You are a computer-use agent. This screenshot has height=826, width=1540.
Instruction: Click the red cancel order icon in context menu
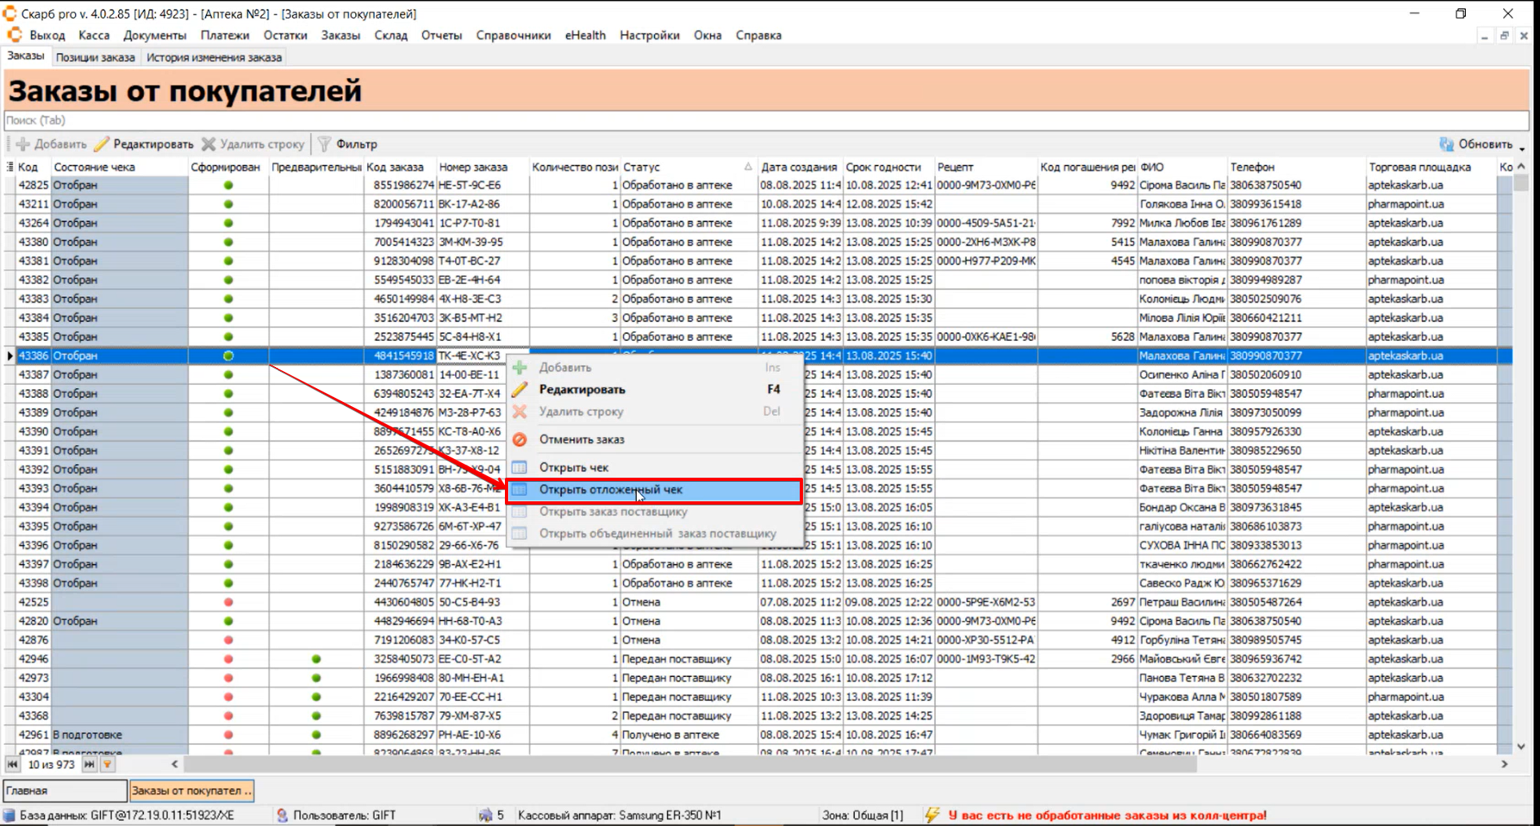[x=520, y=439]
